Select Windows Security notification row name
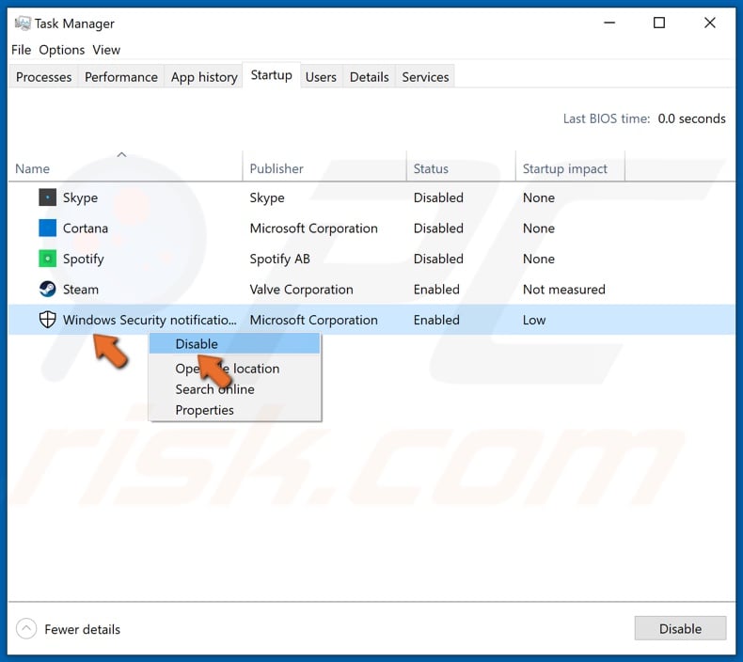Viewport: 743px width, 662px height. pyautogui.click(x=150, y=320)
